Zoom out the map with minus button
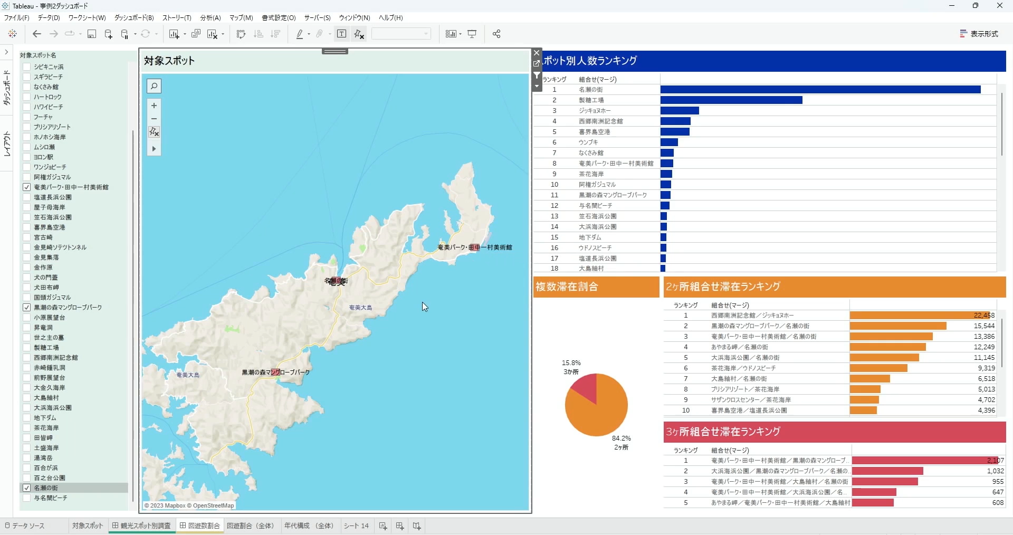 coord(154,119)
